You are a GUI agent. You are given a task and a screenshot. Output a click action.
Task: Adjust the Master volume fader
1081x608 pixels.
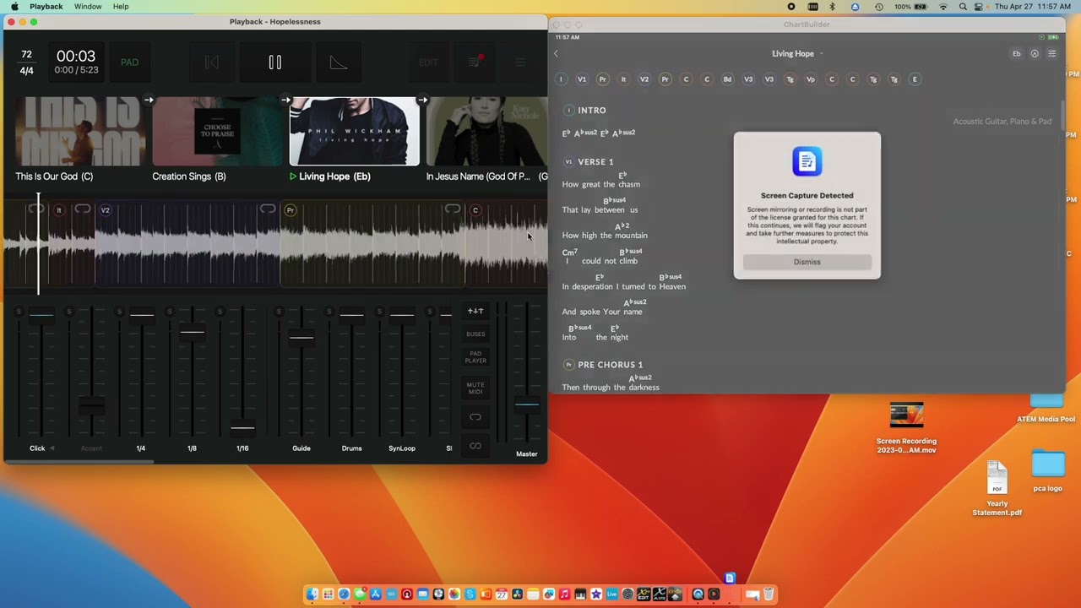pos(527,404)
